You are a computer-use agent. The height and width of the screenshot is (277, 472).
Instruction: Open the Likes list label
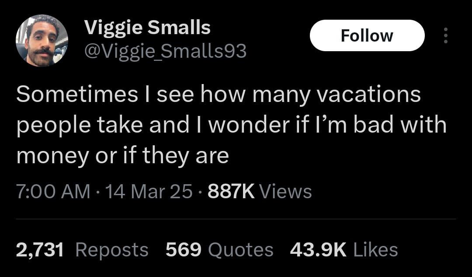click(x=375, y=250)
